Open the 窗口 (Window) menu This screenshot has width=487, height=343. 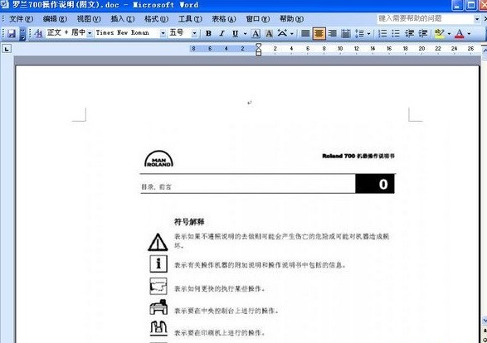coord(257,19)
